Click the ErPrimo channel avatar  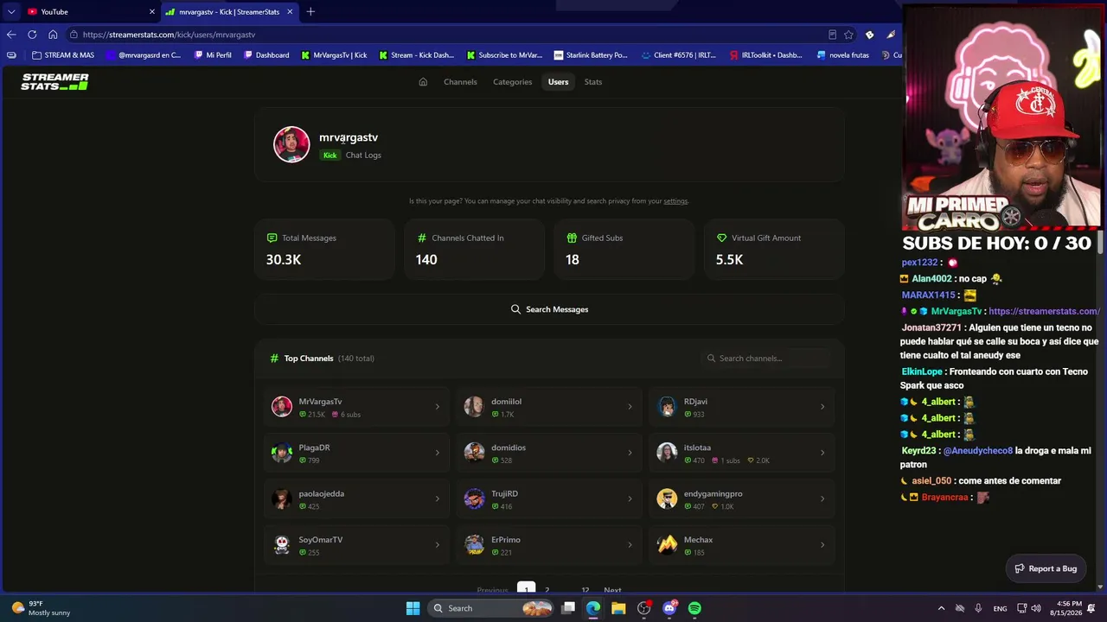pyautogui.click(x=474, y=545)
